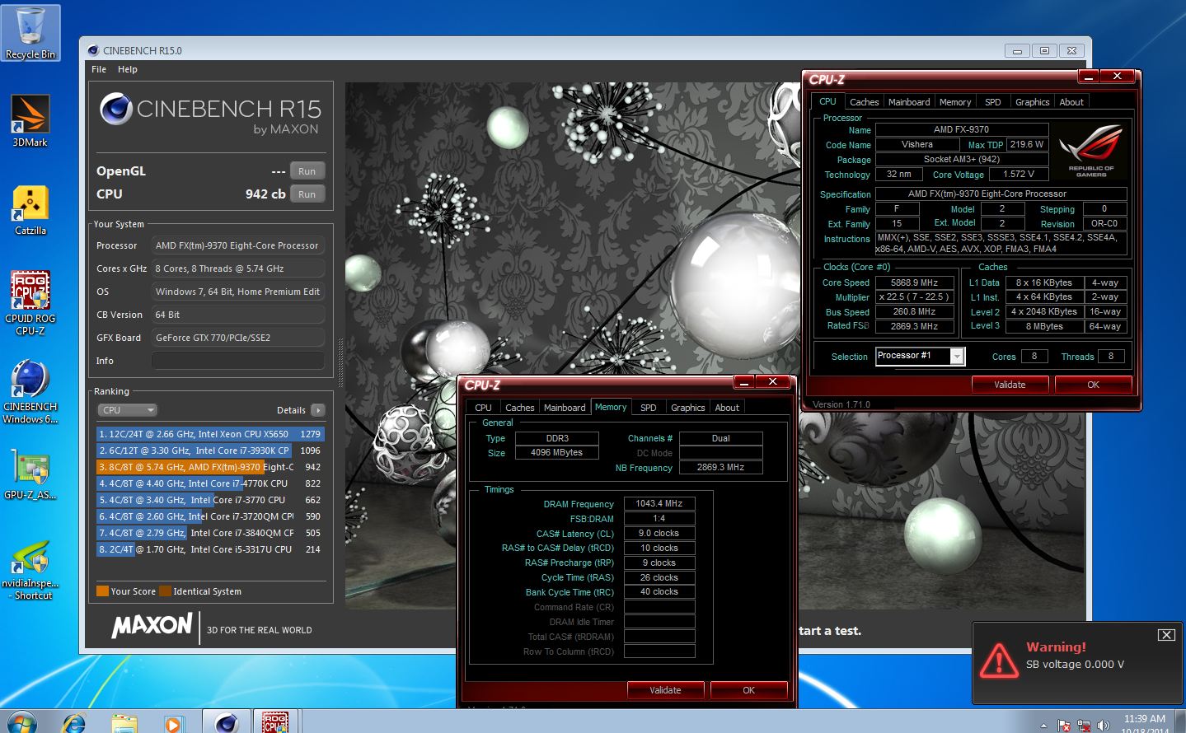Click the ROG Republic of Gamers logo

coord(1090,150)
